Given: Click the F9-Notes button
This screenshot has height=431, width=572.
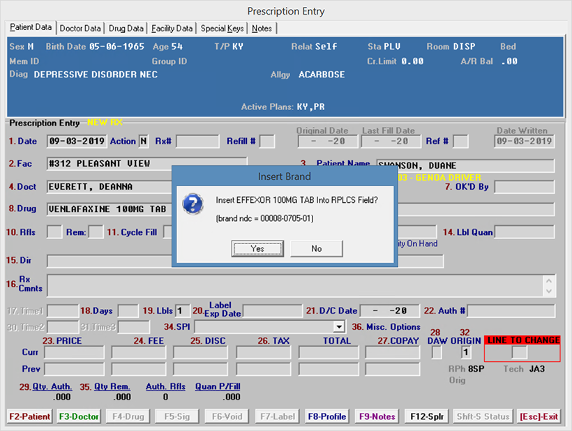Looking at the screenshot, I should pyautogui.click(x=377, y=416).
